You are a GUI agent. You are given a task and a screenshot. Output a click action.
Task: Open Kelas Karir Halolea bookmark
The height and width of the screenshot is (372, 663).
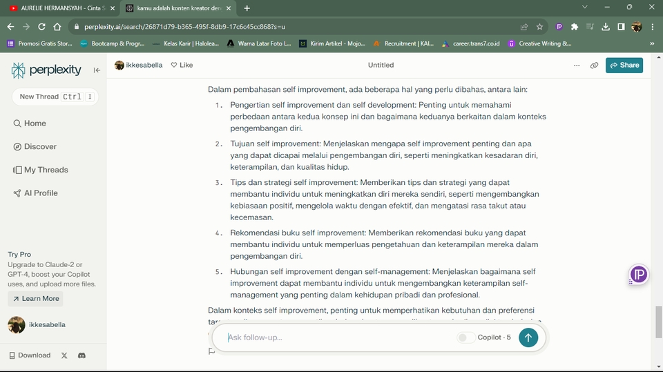186,43
